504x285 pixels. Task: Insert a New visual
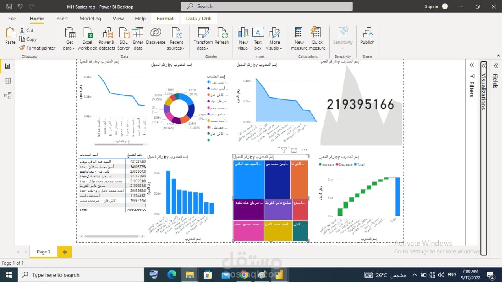pyautogui.click(x=243, y=39)
